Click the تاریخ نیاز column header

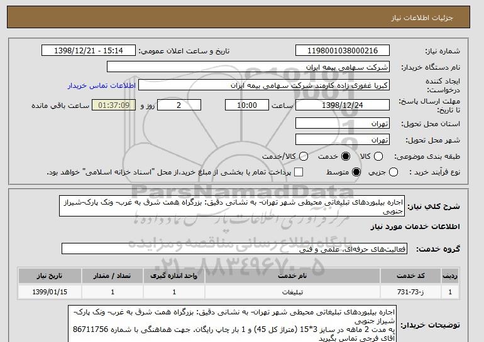point(50,275)
